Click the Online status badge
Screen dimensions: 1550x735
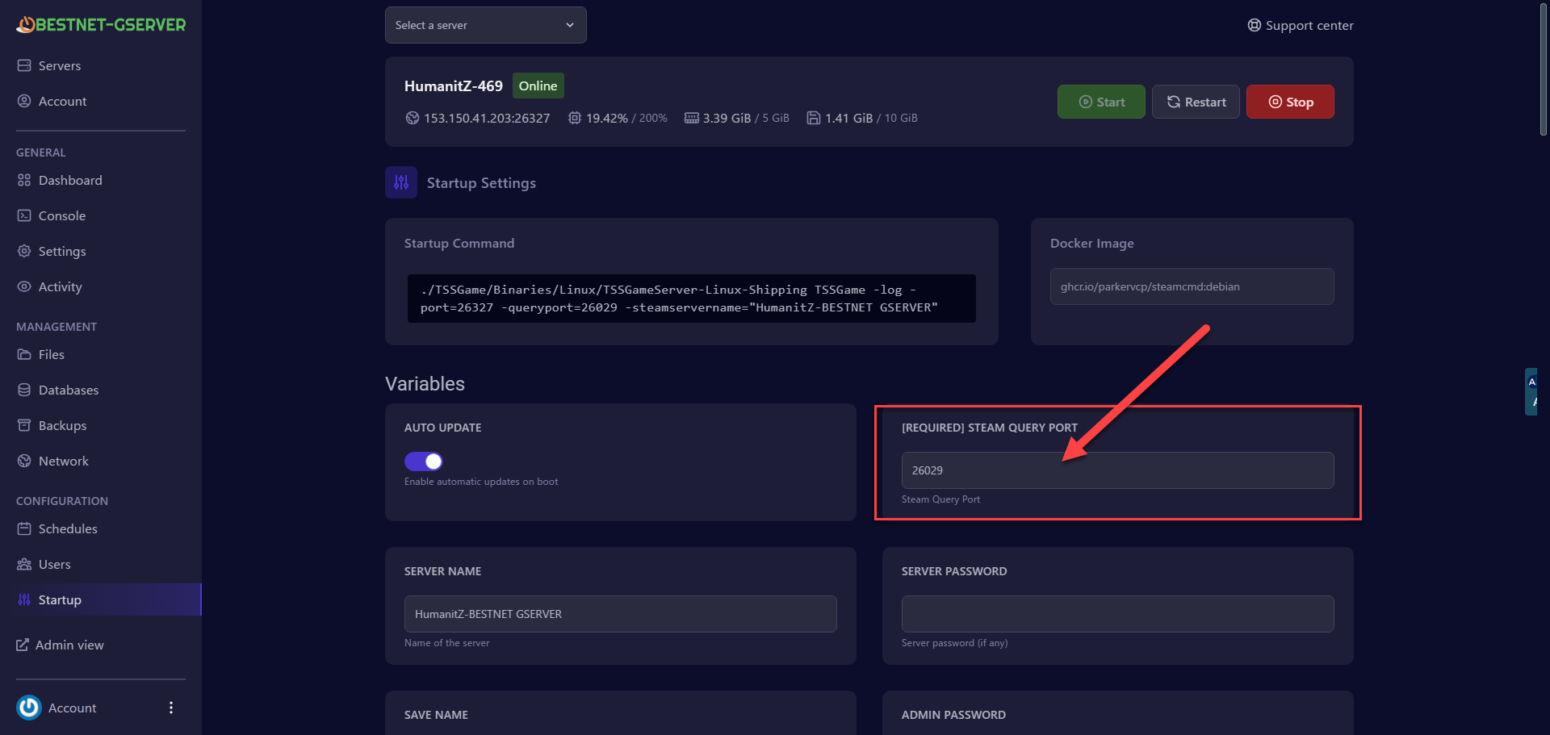538,86
